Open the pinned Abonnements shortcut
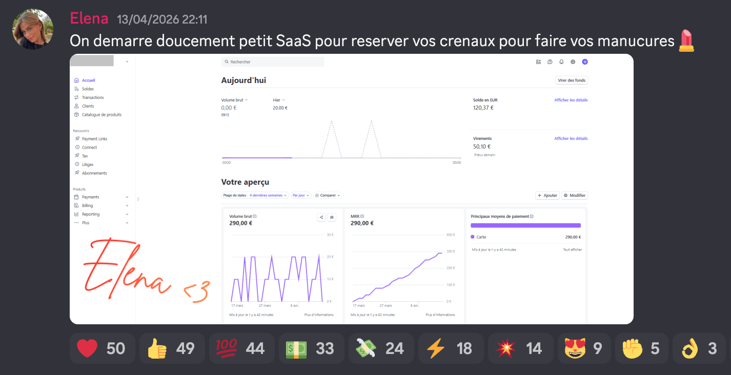 coord(94,173)
